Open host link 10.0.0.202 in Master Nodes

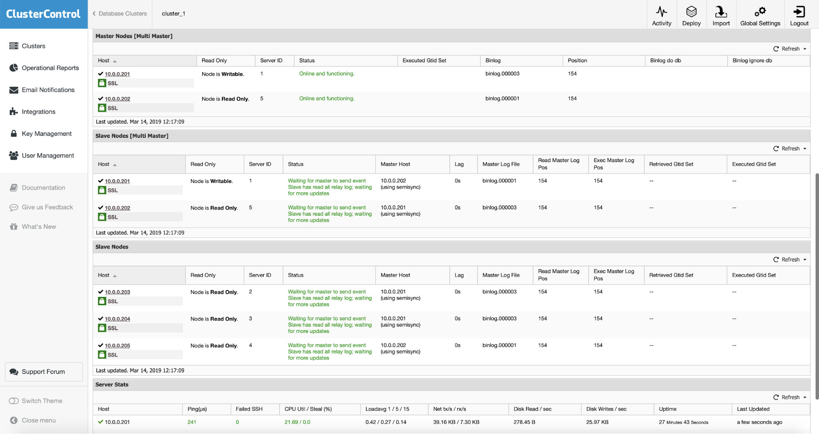[117, 99]
